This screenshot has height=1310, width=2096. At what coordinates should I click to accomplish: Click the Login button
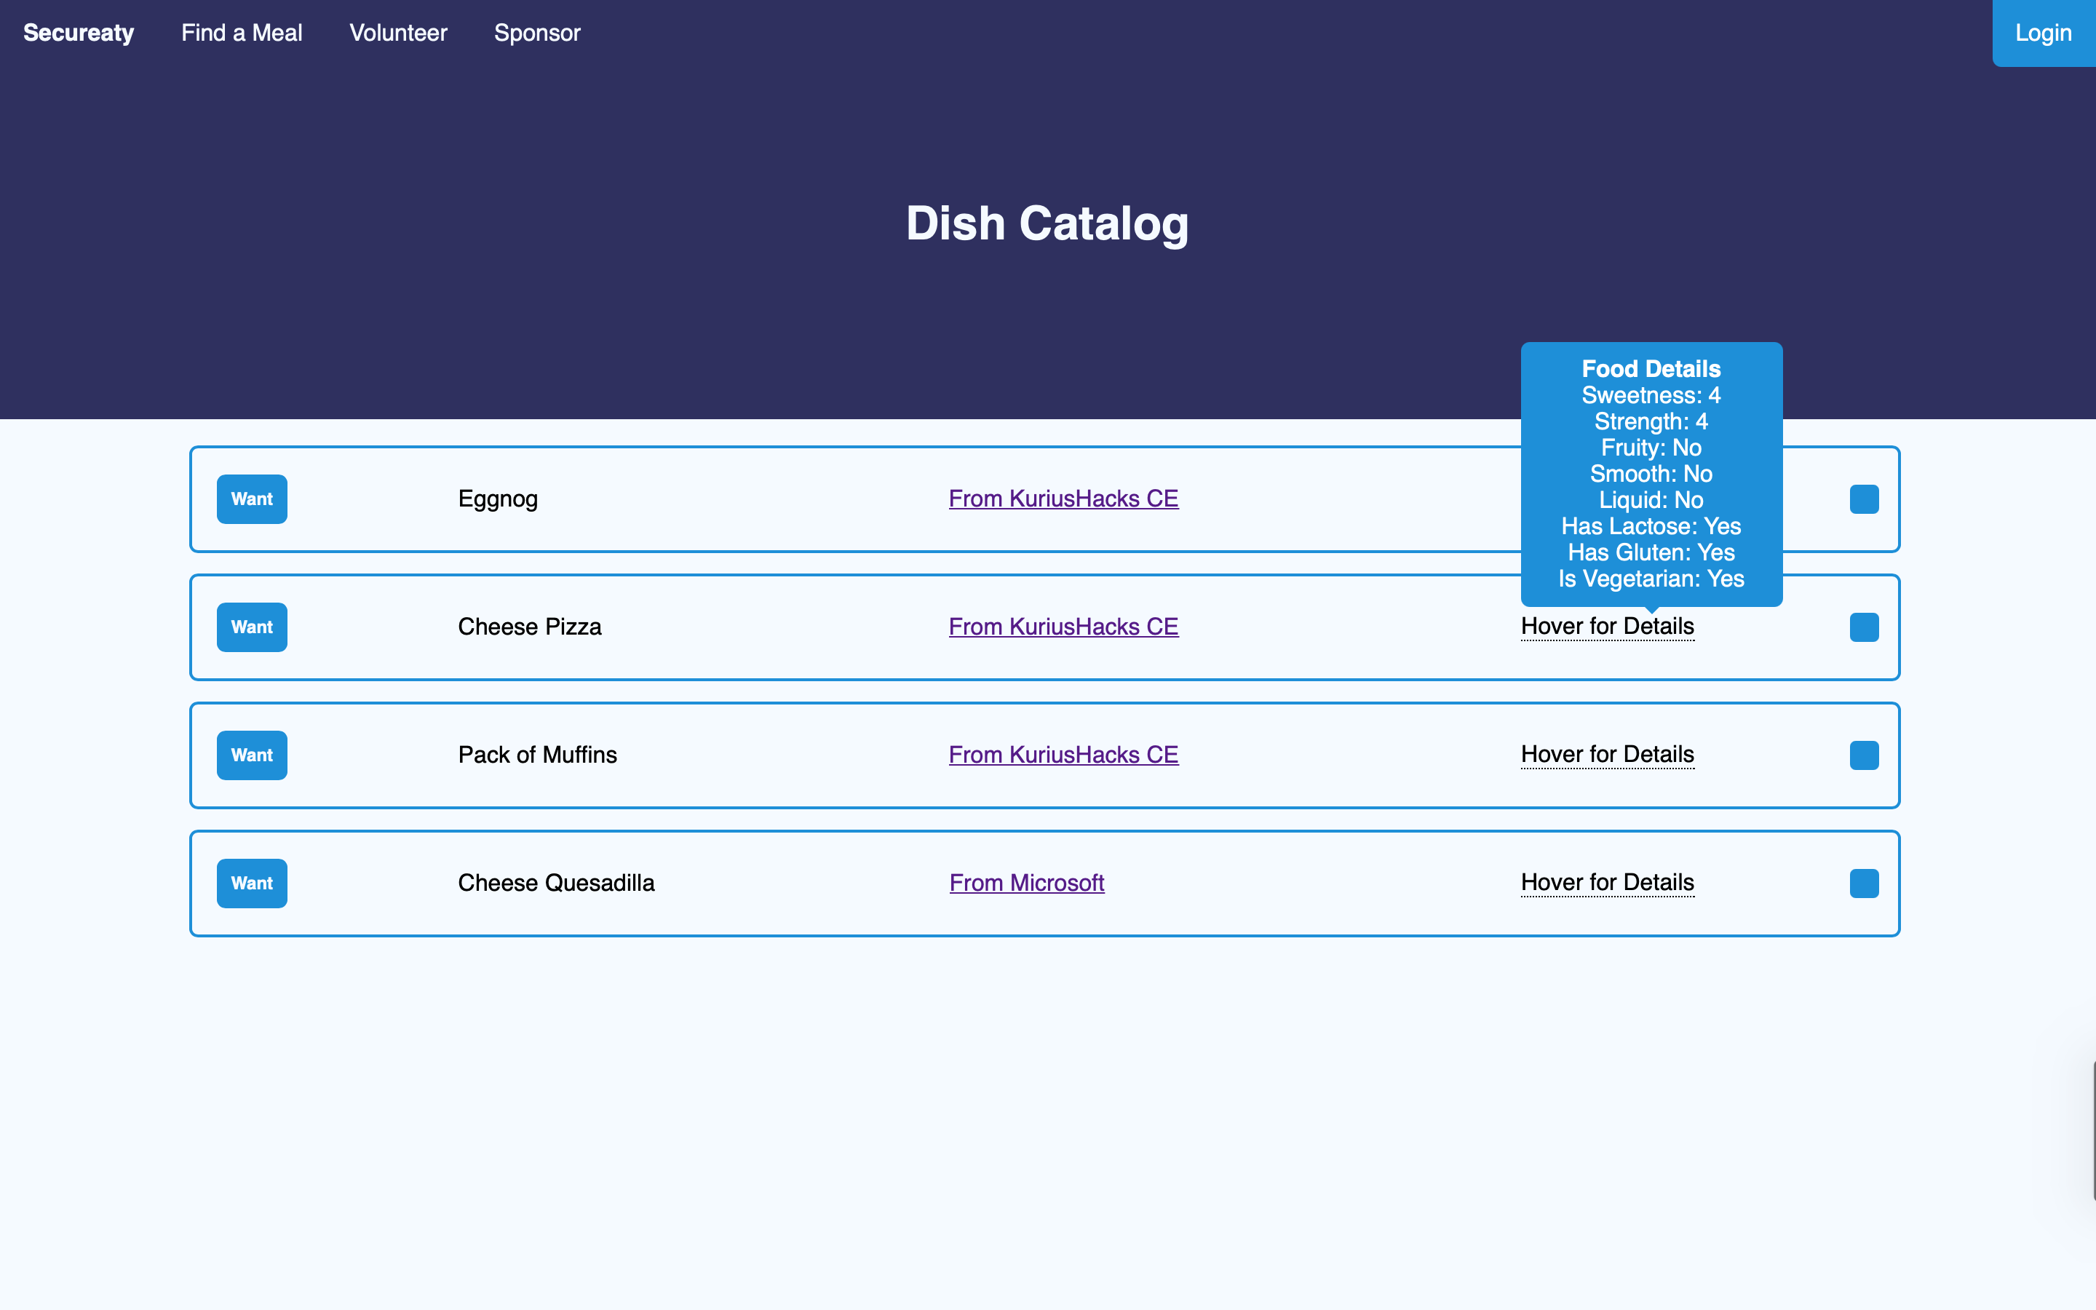coord(2042,33)
